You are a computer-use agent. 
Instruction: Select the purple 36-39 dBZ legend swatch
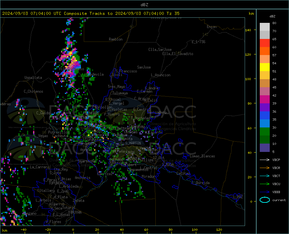[x=265, y=108]
